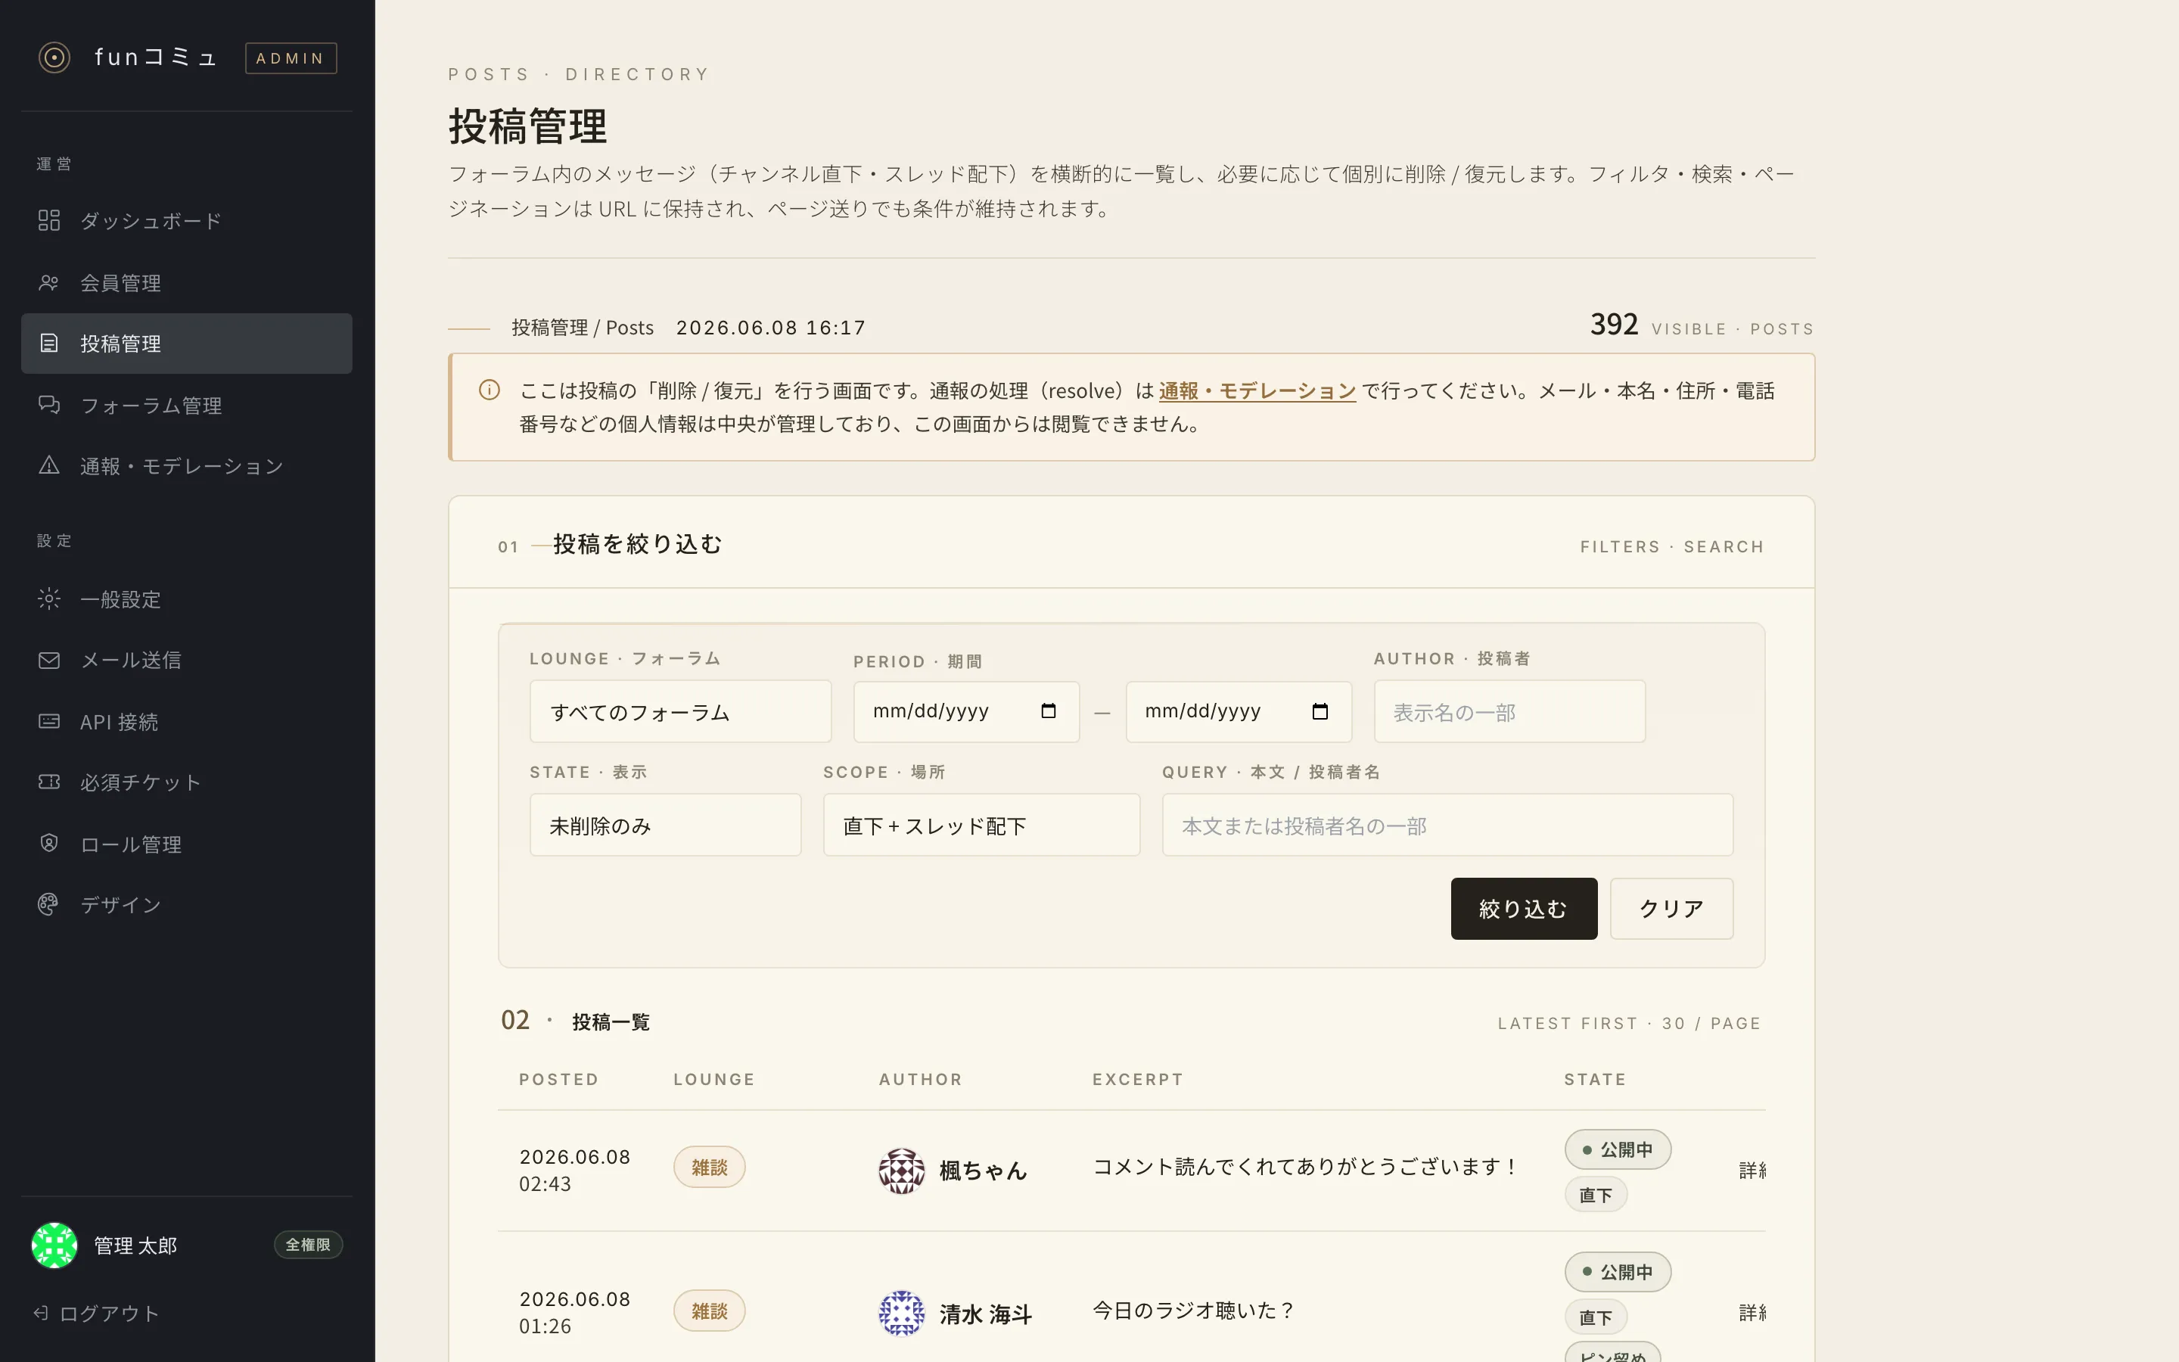Screen dimensions: 2179x1362
Task: Open ロール管理 sidebar item
Action: (186, 843)
